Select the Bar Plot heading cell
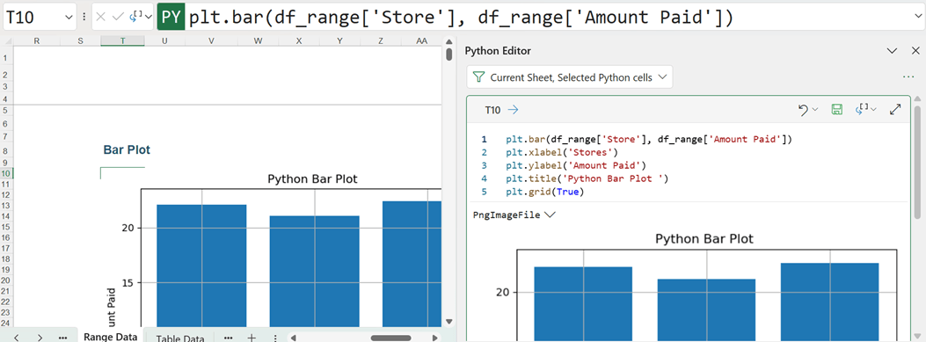Viewport: 926px width, 342px height. 127,150
